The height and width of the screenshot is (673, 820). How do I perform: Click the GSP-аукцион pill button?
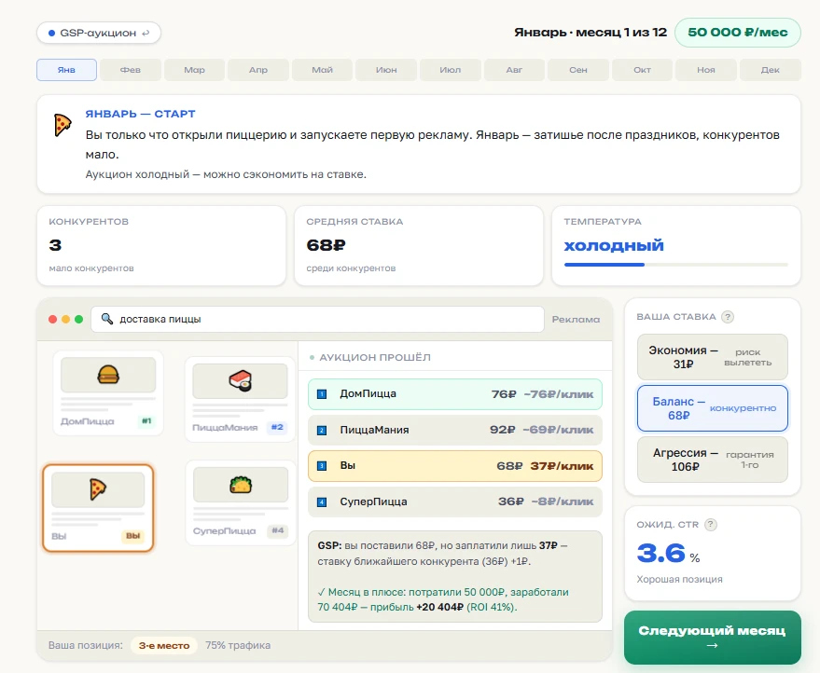click(98, 33)
